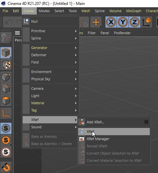Open the Edit menu
Viewport: 158px width, 173px height.
pyautogui.click(x=16, y=11)
